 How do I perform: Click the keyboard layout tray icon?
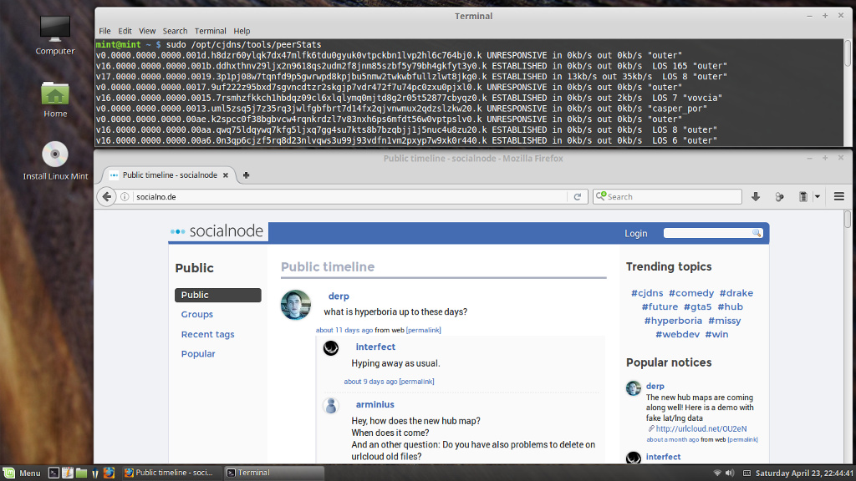click(x=746, y=473)
